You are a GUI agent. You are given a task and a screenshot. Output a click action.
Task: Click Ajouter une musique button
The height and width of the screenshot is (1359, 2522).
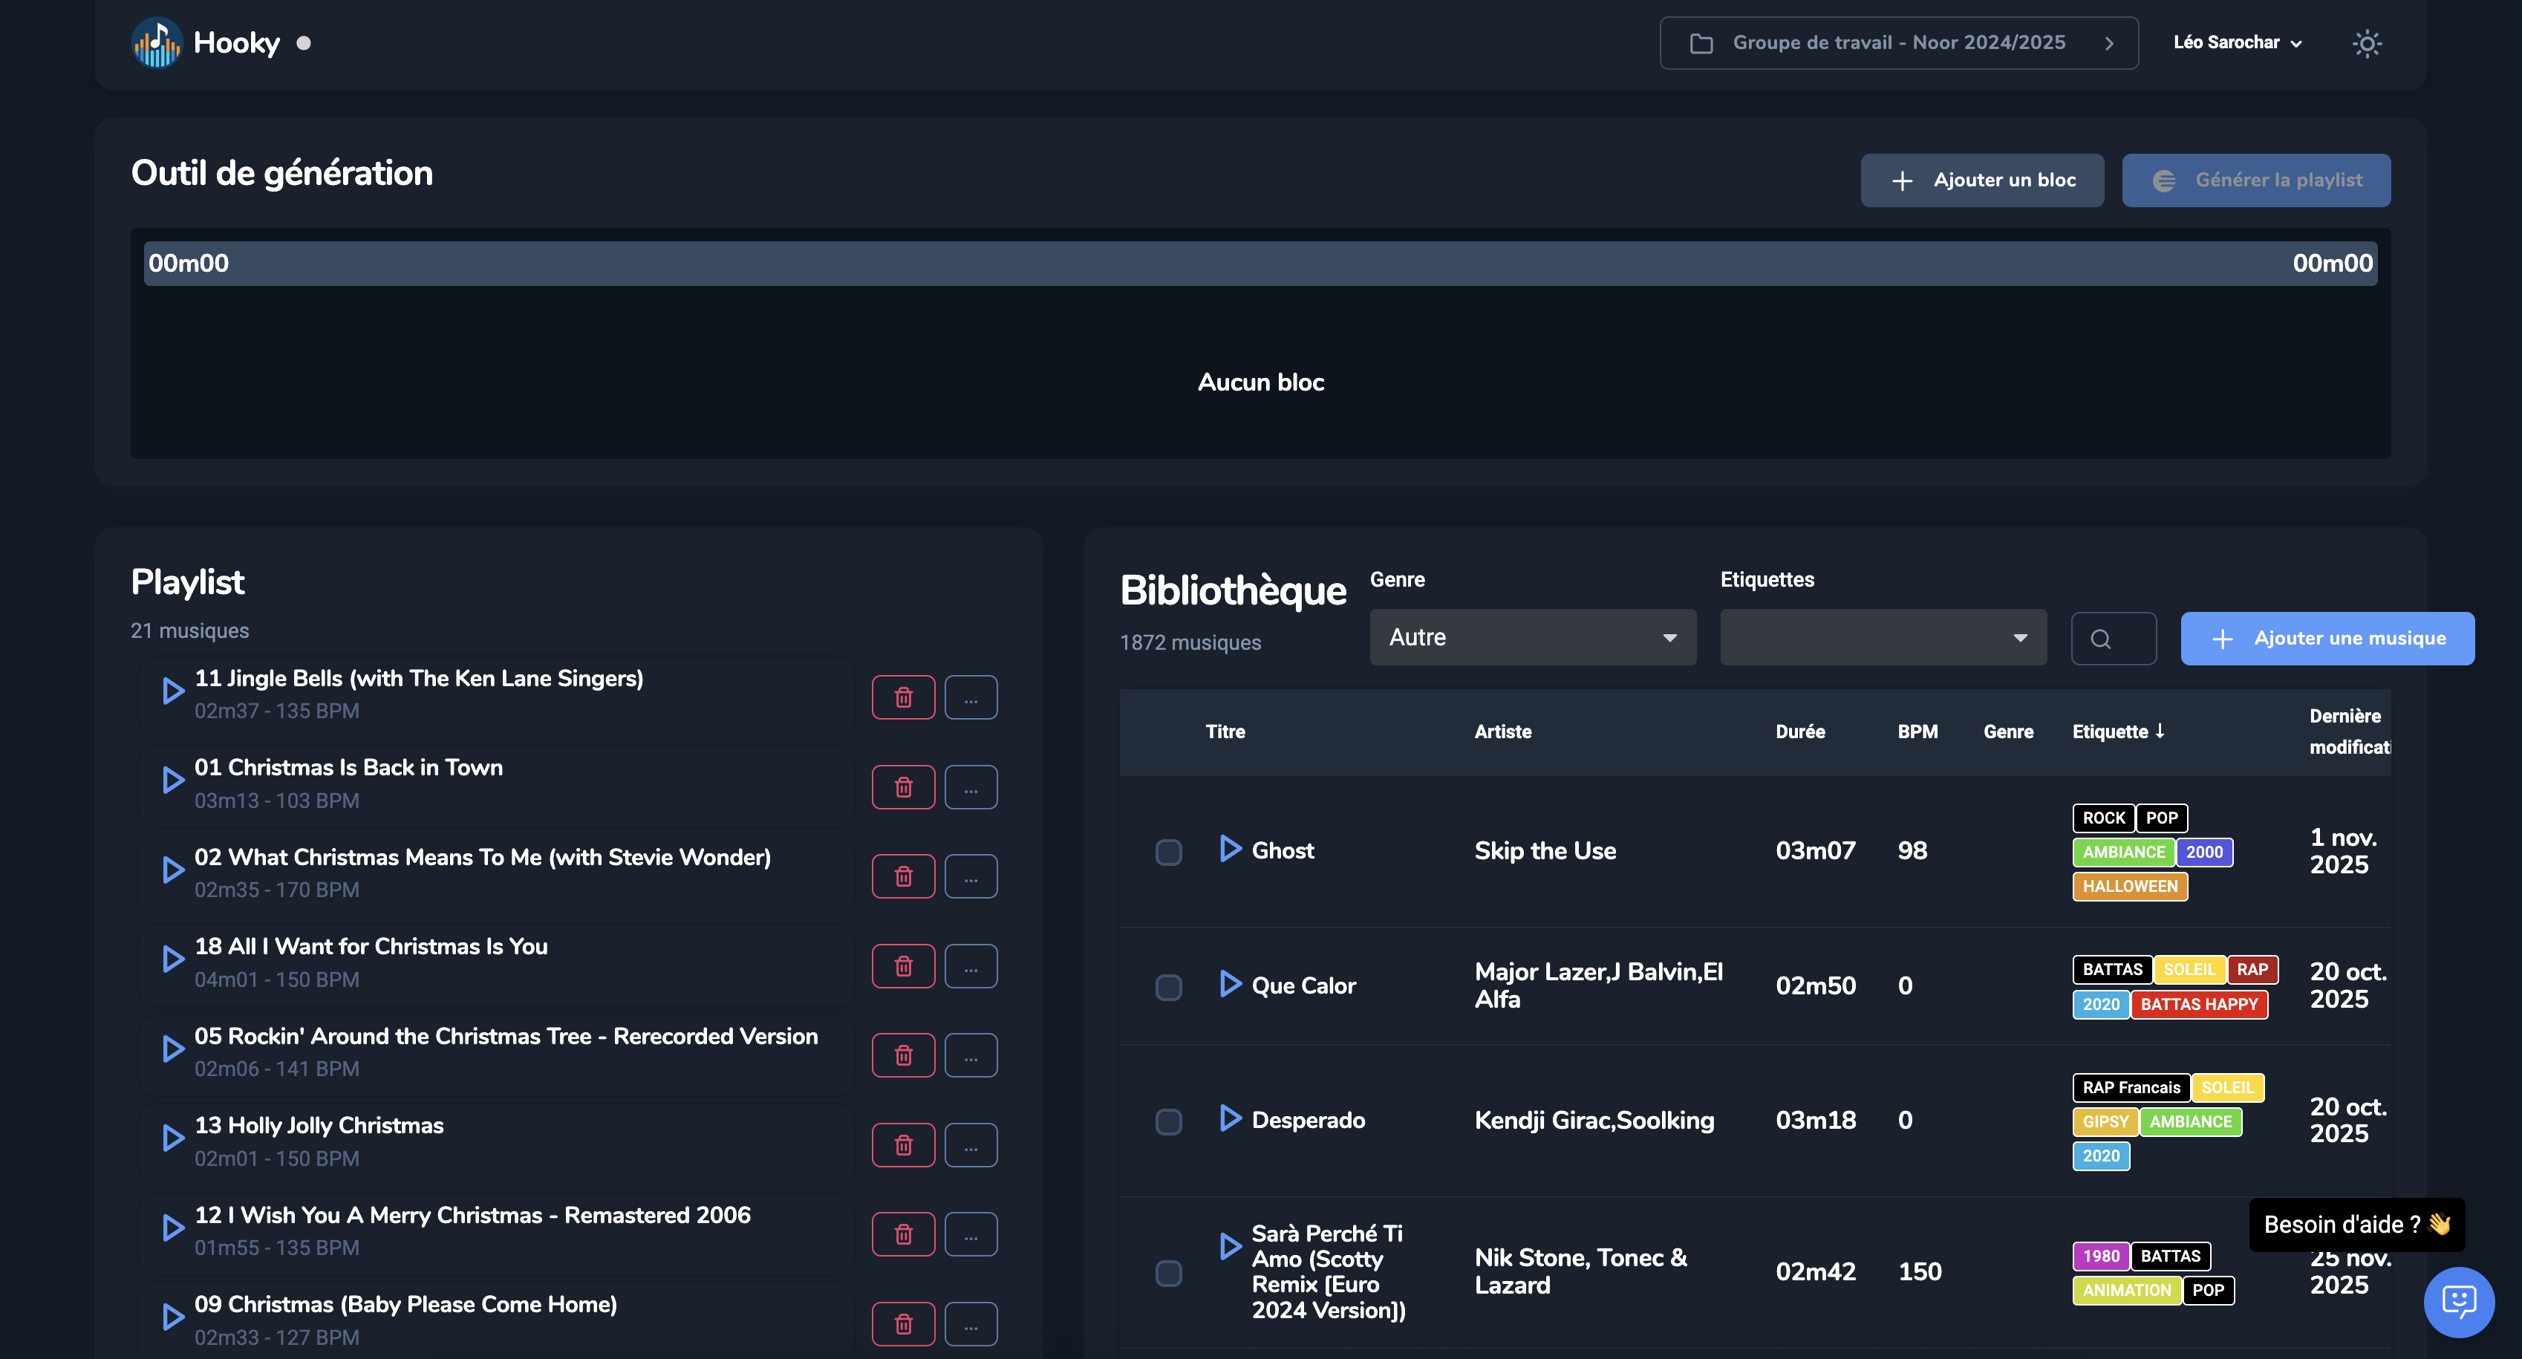2327,639
